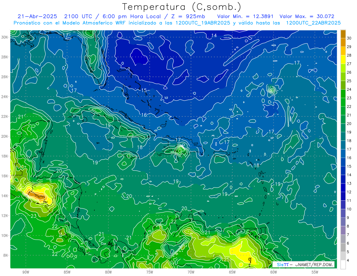
Task: Click 'Modelo Atmósferico WRF' in the subtitle
Action: 94,23
